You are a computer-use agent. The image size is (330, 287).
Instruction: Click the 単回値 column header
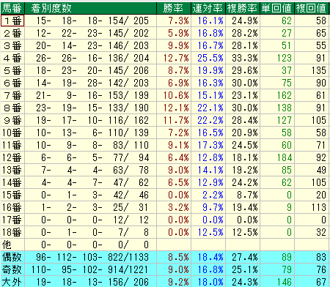[277, 8]
